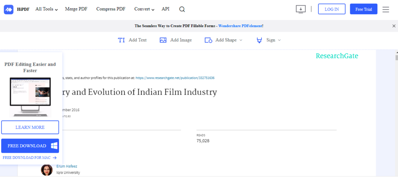398x178 pixels.
Task: Click the LOG IN button
Action: (332, 9)
